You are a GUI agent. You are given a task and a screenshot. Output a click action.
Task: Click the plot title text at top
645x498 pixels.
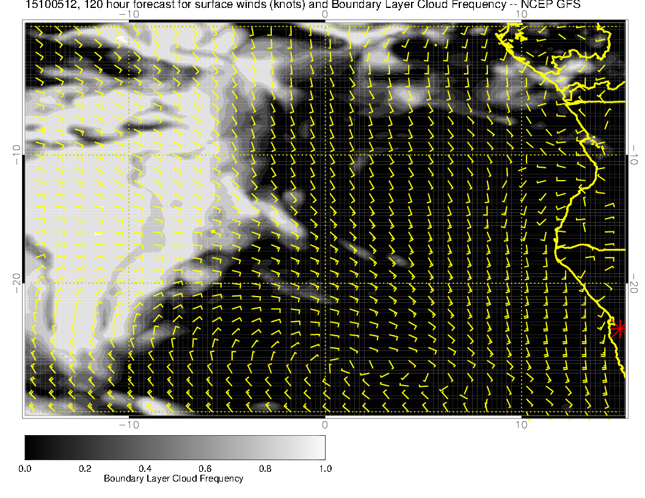click(303, 4)
